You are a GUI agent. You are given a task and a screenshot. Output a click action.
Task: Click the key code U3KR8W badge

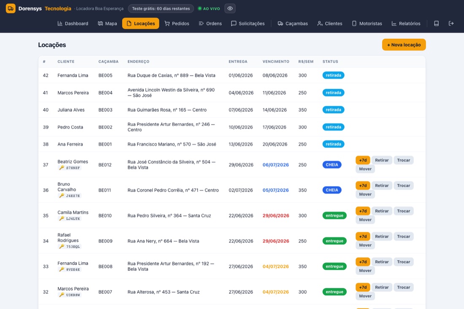click(70, 295)
